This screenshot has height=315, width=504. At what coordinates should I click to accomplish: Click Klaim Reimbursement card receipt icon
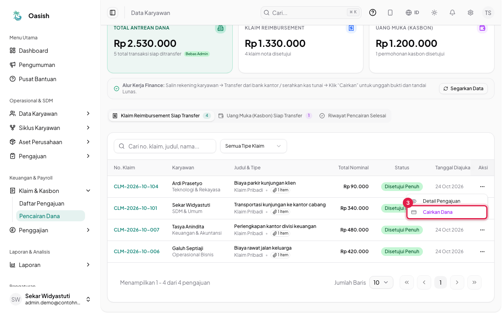click(x=351, y=28)
